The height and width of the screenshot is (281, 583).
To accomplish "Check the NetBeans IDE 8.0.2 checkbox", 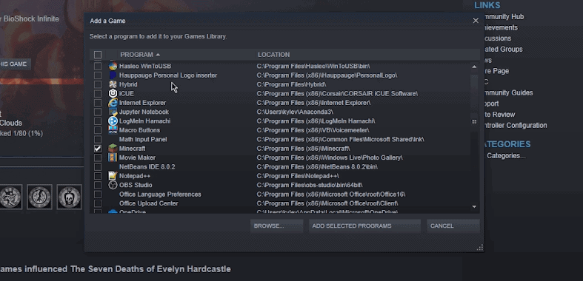I will click(98, 166).
